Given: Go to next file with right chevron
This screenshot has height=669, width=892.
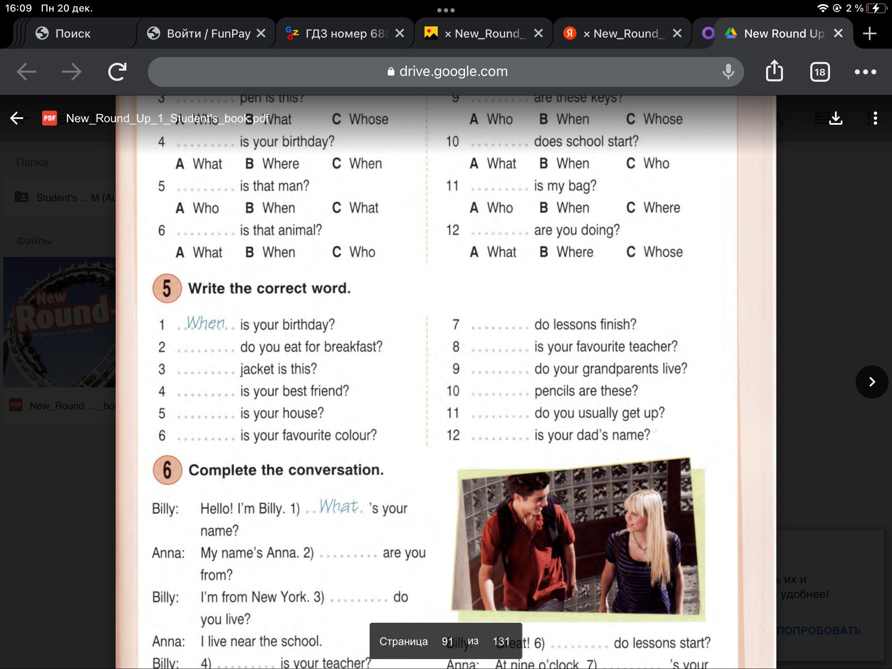Looking at the screenshot, I should coord(872,382).
